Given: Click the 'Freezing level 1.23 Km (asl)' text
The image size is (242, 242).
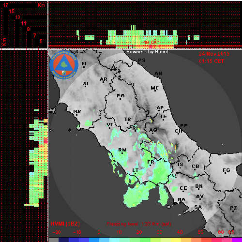Looking at the screenshot, I should pyautogui.click(x=139, y=224).
